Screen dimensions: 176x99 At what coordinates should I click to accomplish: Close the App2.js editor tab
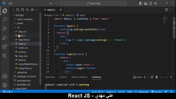[61, 10]
